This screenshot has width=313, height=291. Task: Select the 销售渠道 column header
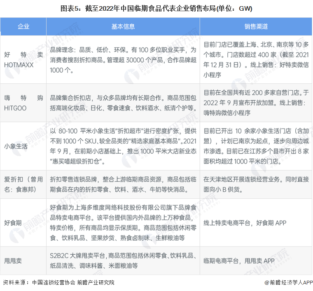click(256, 26)
